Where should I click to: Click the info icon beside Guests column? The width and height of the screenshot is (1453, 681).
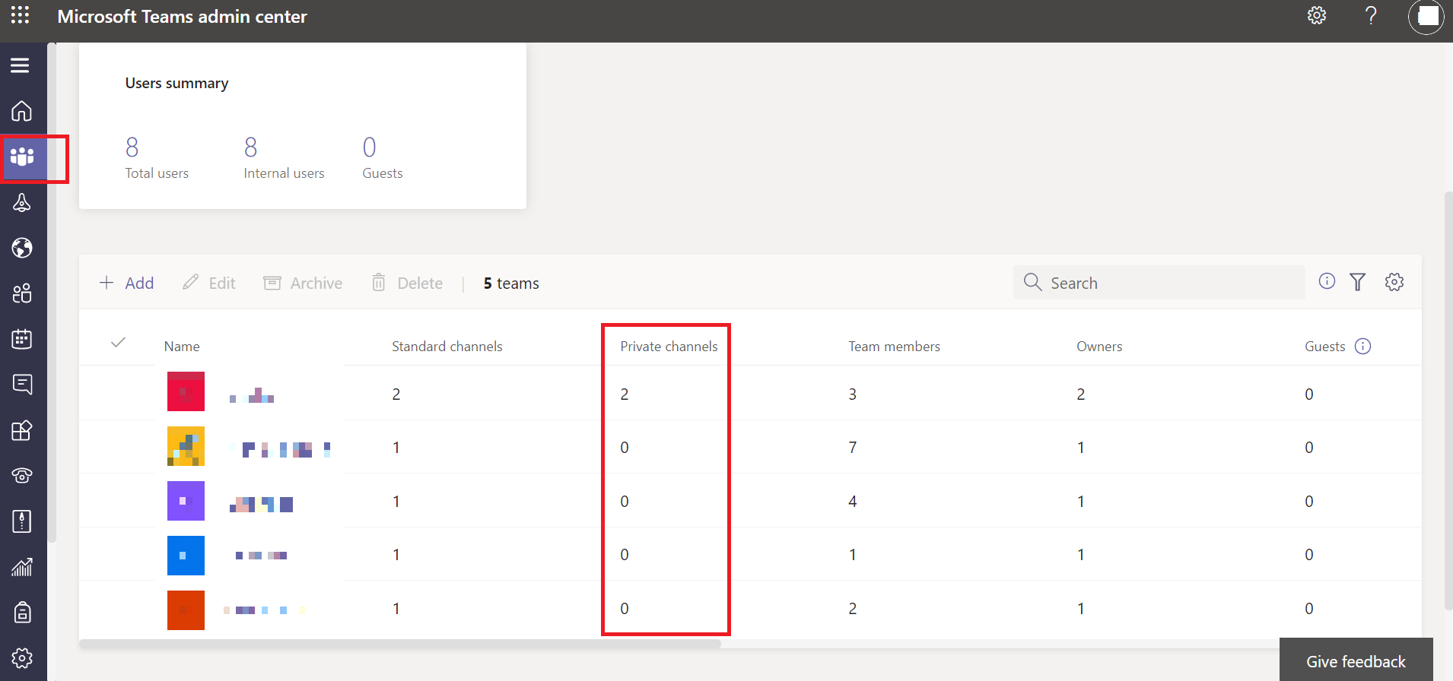pos(1363,347)
